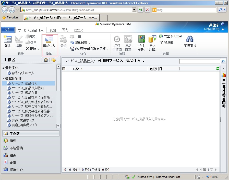Click the Bing search box

click(x=184, y=10)
